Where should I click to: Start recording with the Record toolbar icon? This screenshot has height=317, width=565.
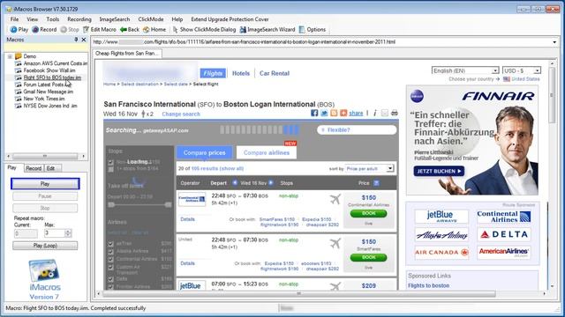point(35,29)
